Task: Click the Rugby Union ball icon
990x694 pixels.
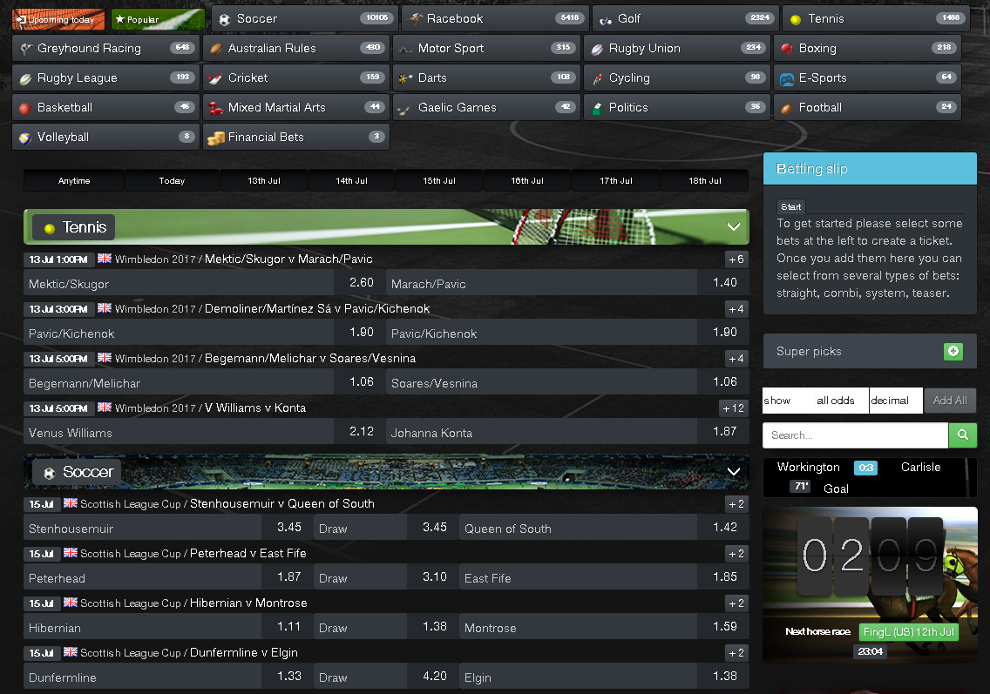Action: pyautogui.click(x=597, y=49)
